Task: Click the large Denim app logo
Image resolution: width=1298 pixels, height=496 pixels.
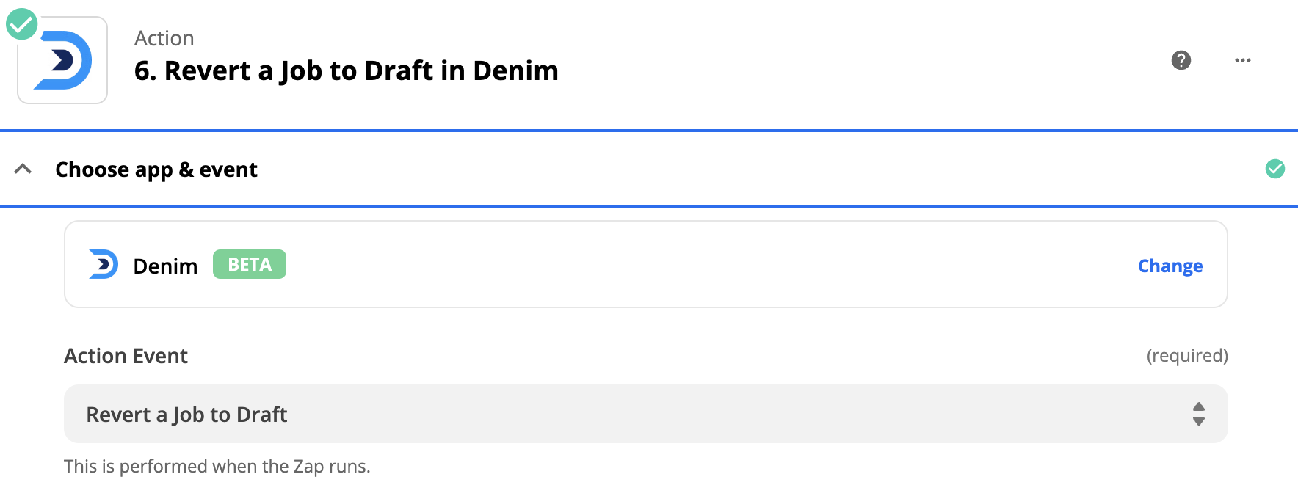Action: [63, 61]
